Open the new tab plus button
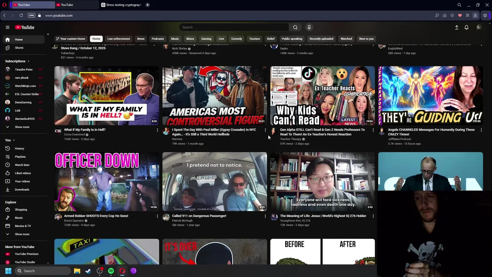This screenshot has height=277, width=492. [147, 5]
